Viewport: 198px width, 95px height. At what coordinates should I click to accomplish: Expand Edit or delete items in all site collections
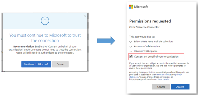tap(131, 42)
